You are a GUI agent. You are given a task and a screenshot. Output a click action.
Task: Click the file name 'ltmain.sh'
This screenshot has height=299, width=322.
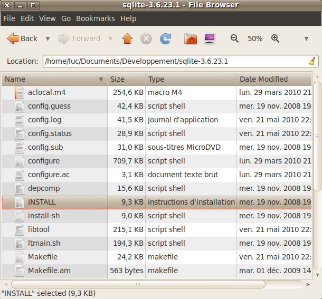(x=44, y=243)
